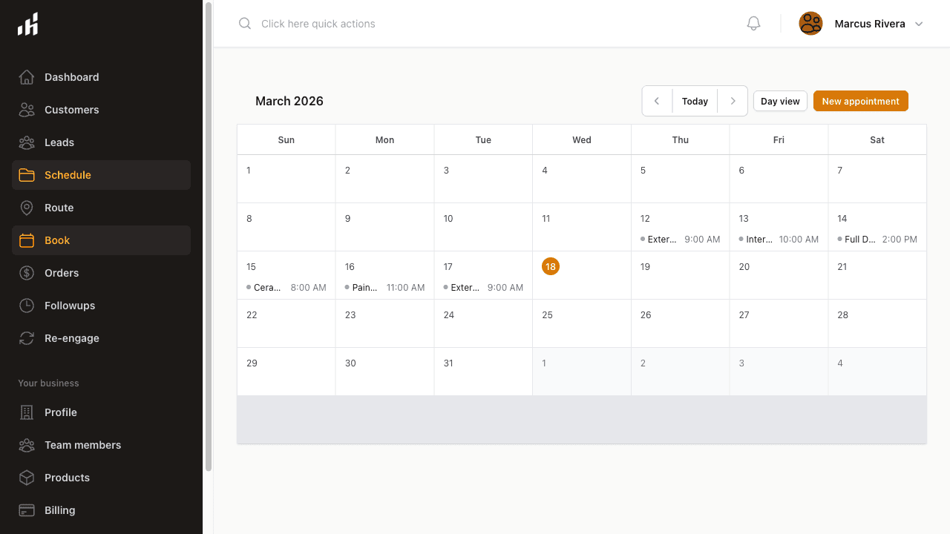Click the Route map pin icon
This screenshot has height=534, width=950.
(27, 208)
